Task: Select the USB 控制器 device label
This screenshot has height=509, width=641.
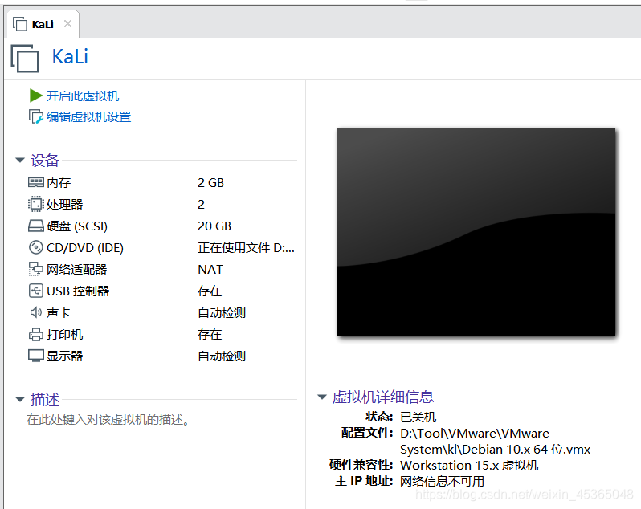Action: [x=78, y=291]
